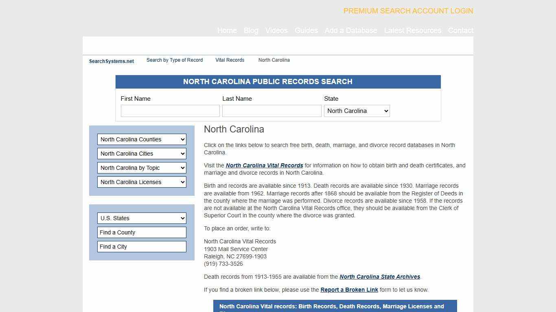Open the State selection dropdown
Image resolution: width=556 pixels, height=312 pixels.
click(x=357, y=110)
